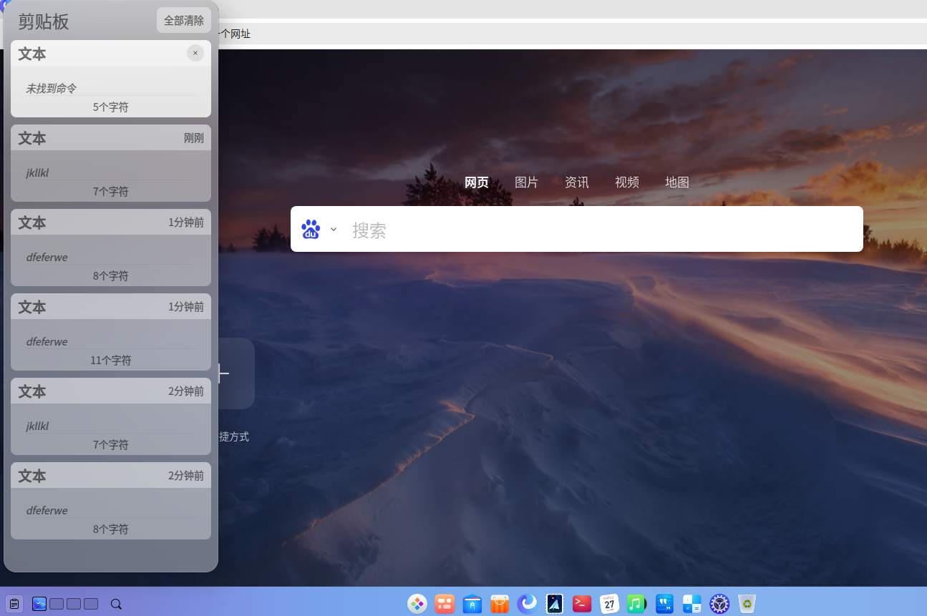The image size is (927, 616).
Task: Switch to the 图片 search tab
Action: pos(527,182)
